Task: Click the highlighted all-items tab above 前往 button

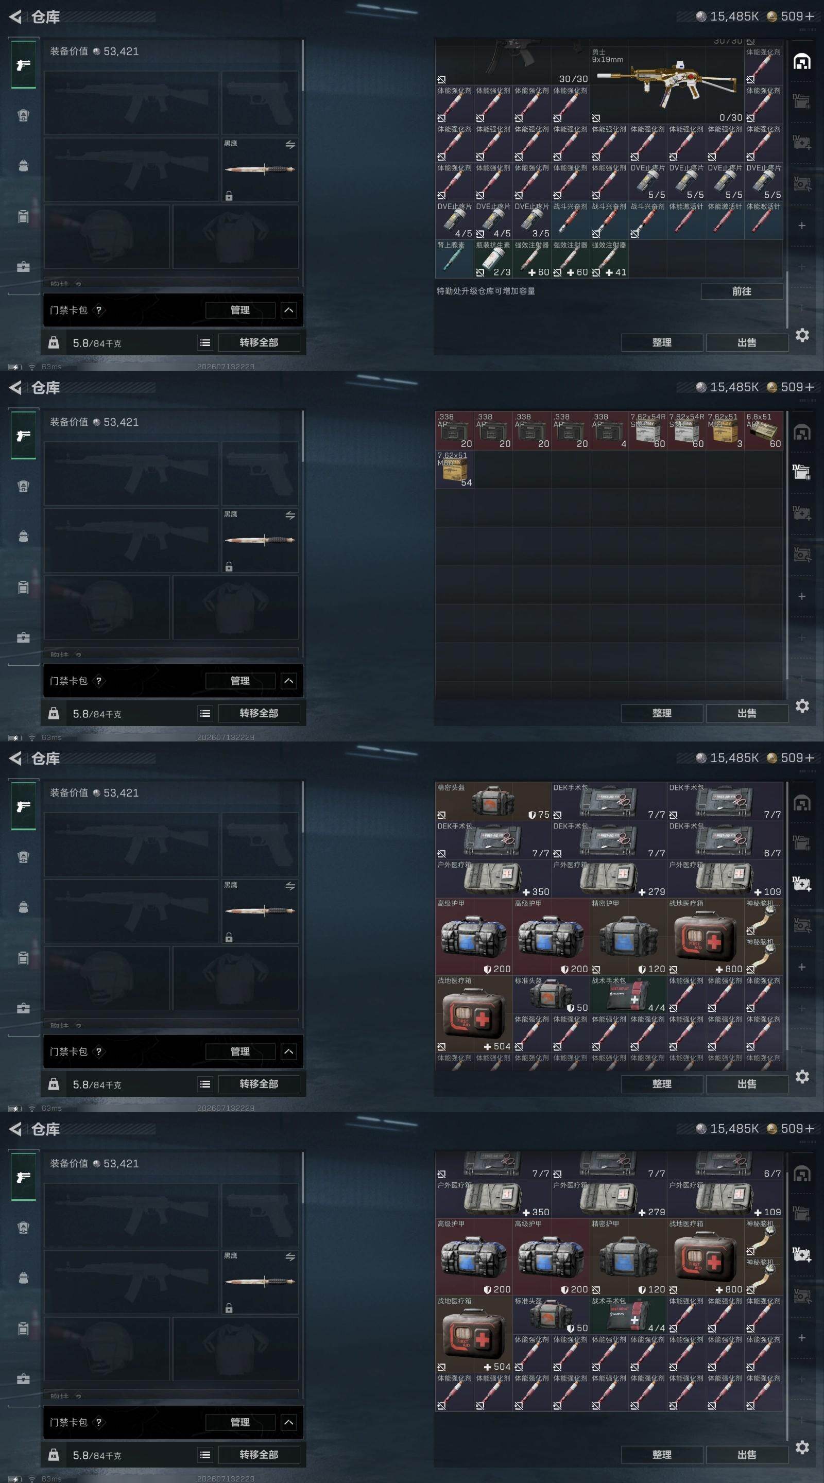Action: coord(801,62)
